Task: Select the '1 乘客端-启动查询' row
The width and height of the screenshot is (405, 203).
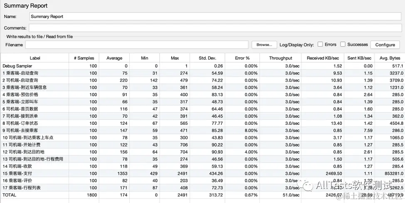Action: (202, 73)
